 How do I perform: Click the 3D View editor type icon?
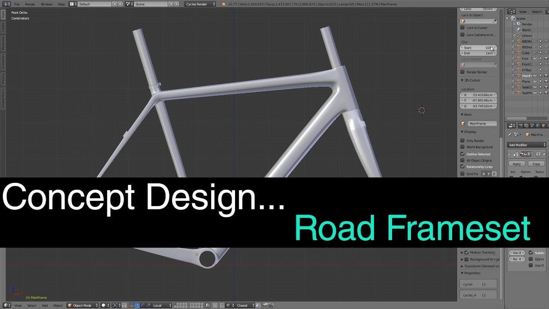6,305
